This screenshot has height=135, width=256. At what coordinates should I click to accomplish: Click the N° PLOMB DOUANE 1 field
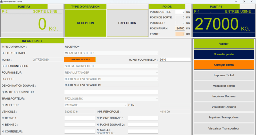143,118
